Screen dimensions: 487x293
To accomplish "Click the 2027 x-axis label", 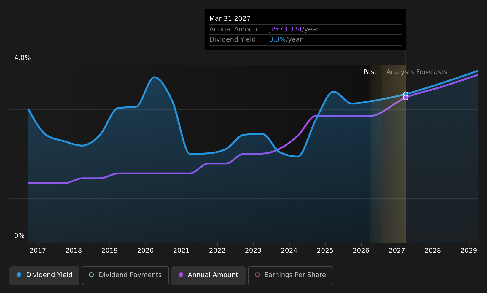I will point(397,251).
